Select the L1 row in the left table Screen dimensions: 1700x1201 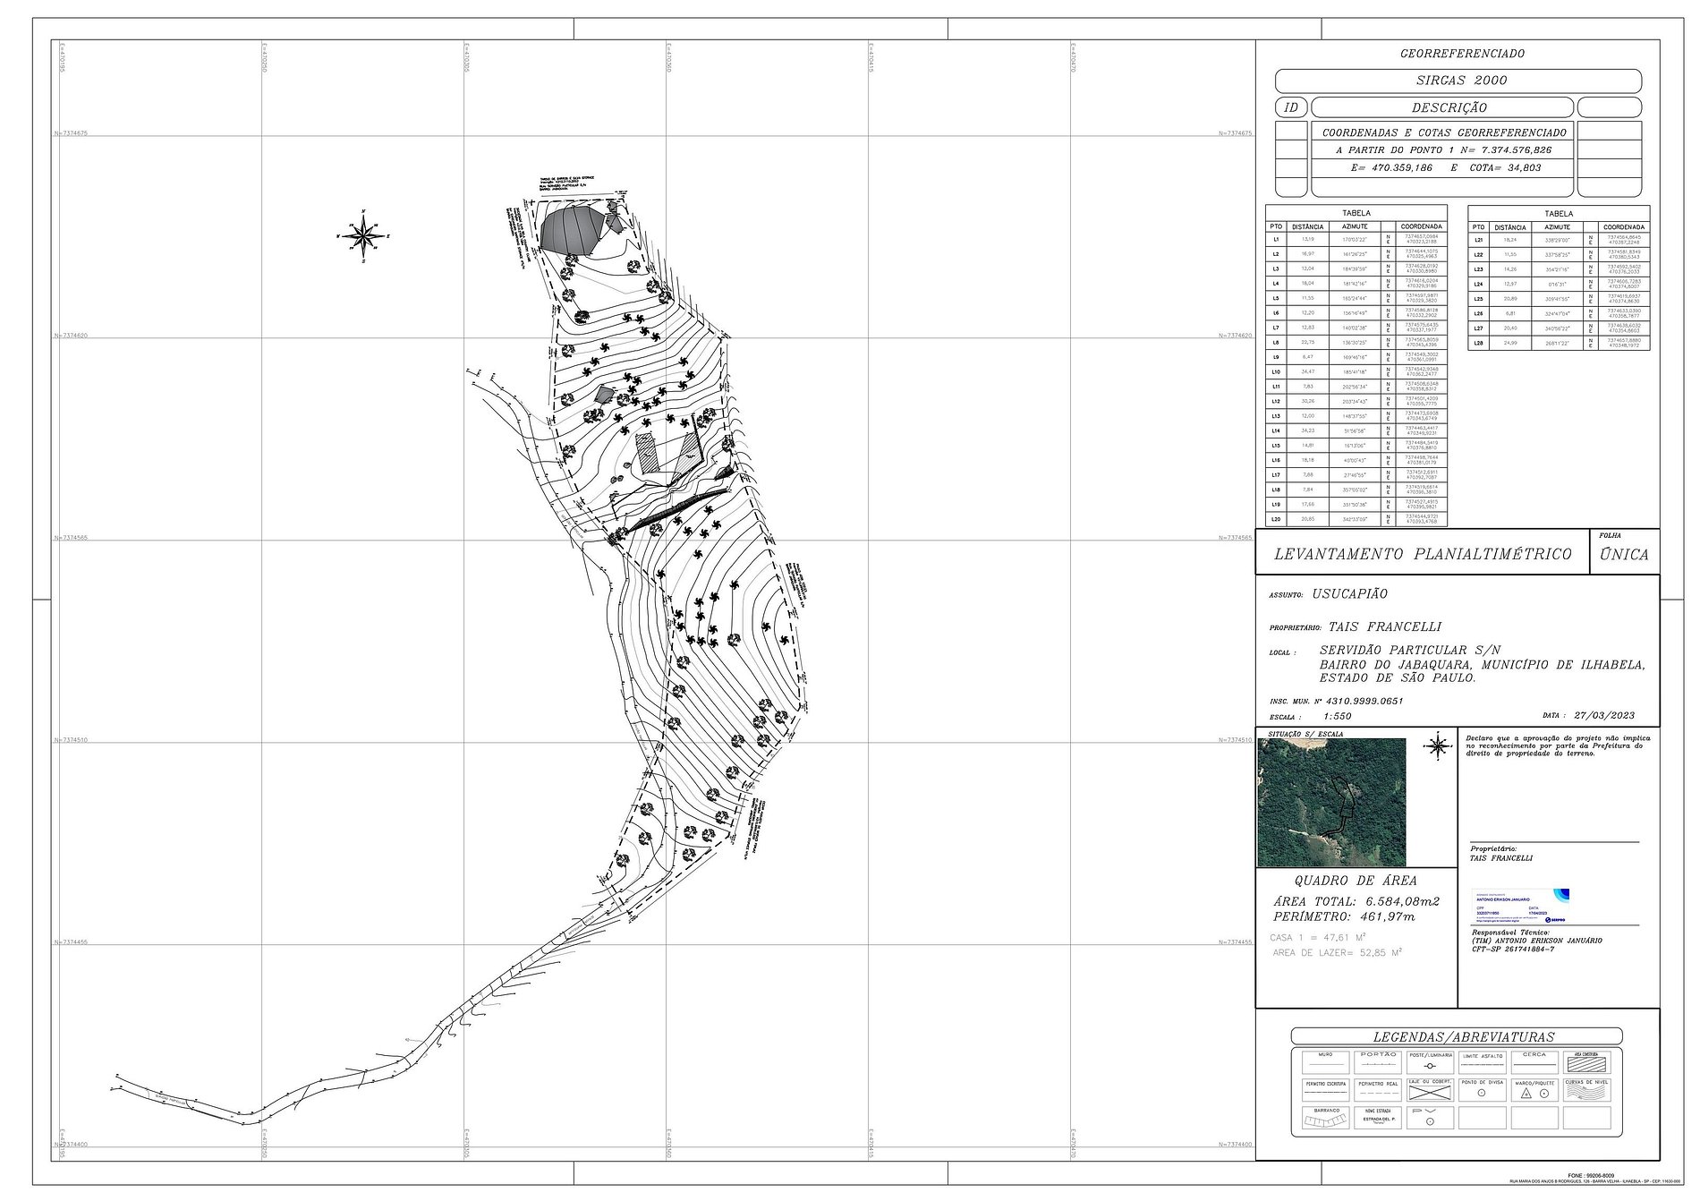tap(1355, 240)
